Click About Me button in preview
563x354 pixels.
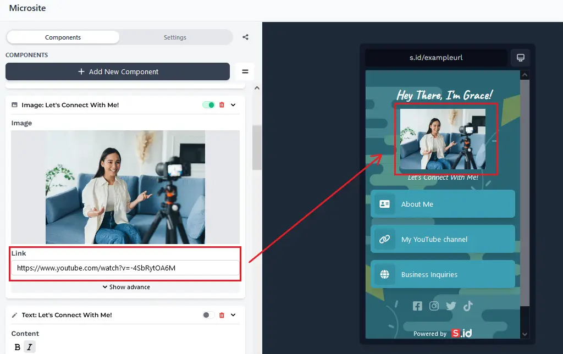point(443,204)
